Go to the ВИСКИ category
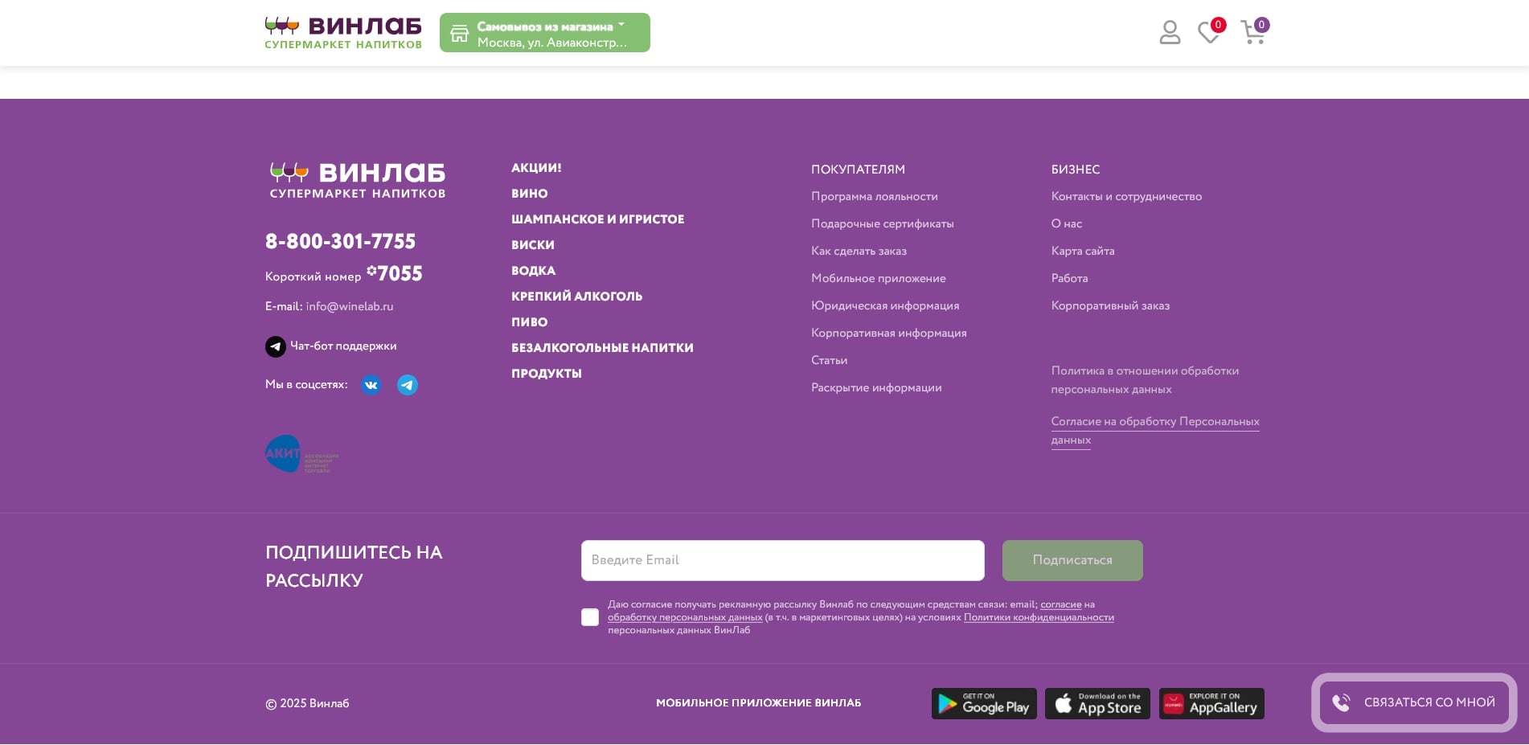 [532, 245]
